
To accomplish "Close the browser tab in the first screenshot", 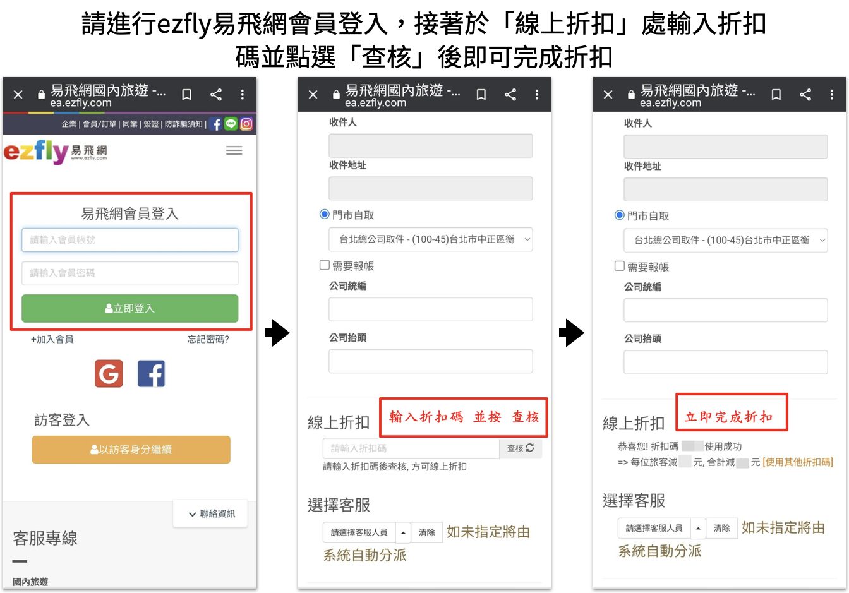I will click(18, 95).
